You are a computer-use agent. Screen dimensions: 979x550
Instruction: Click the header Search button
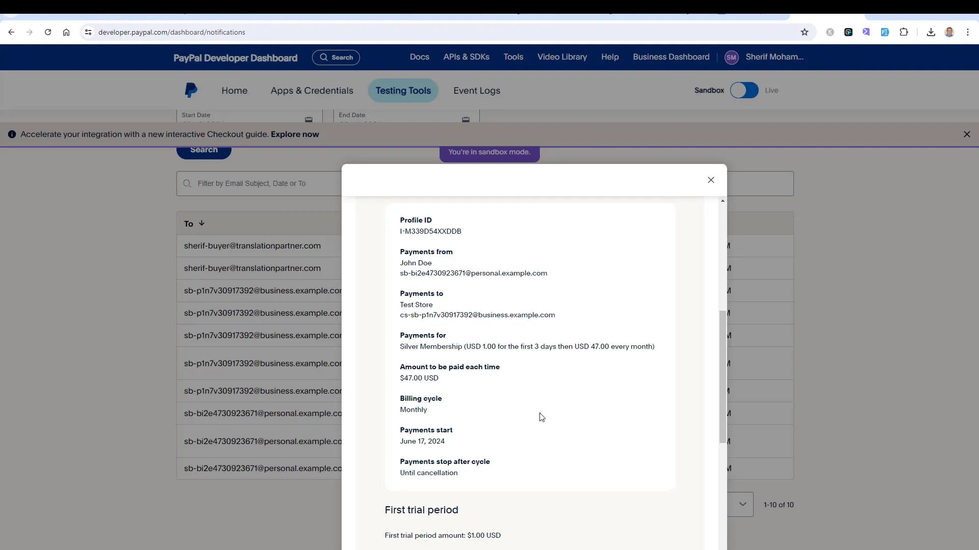pyautogui.click(x=336, y=58)
